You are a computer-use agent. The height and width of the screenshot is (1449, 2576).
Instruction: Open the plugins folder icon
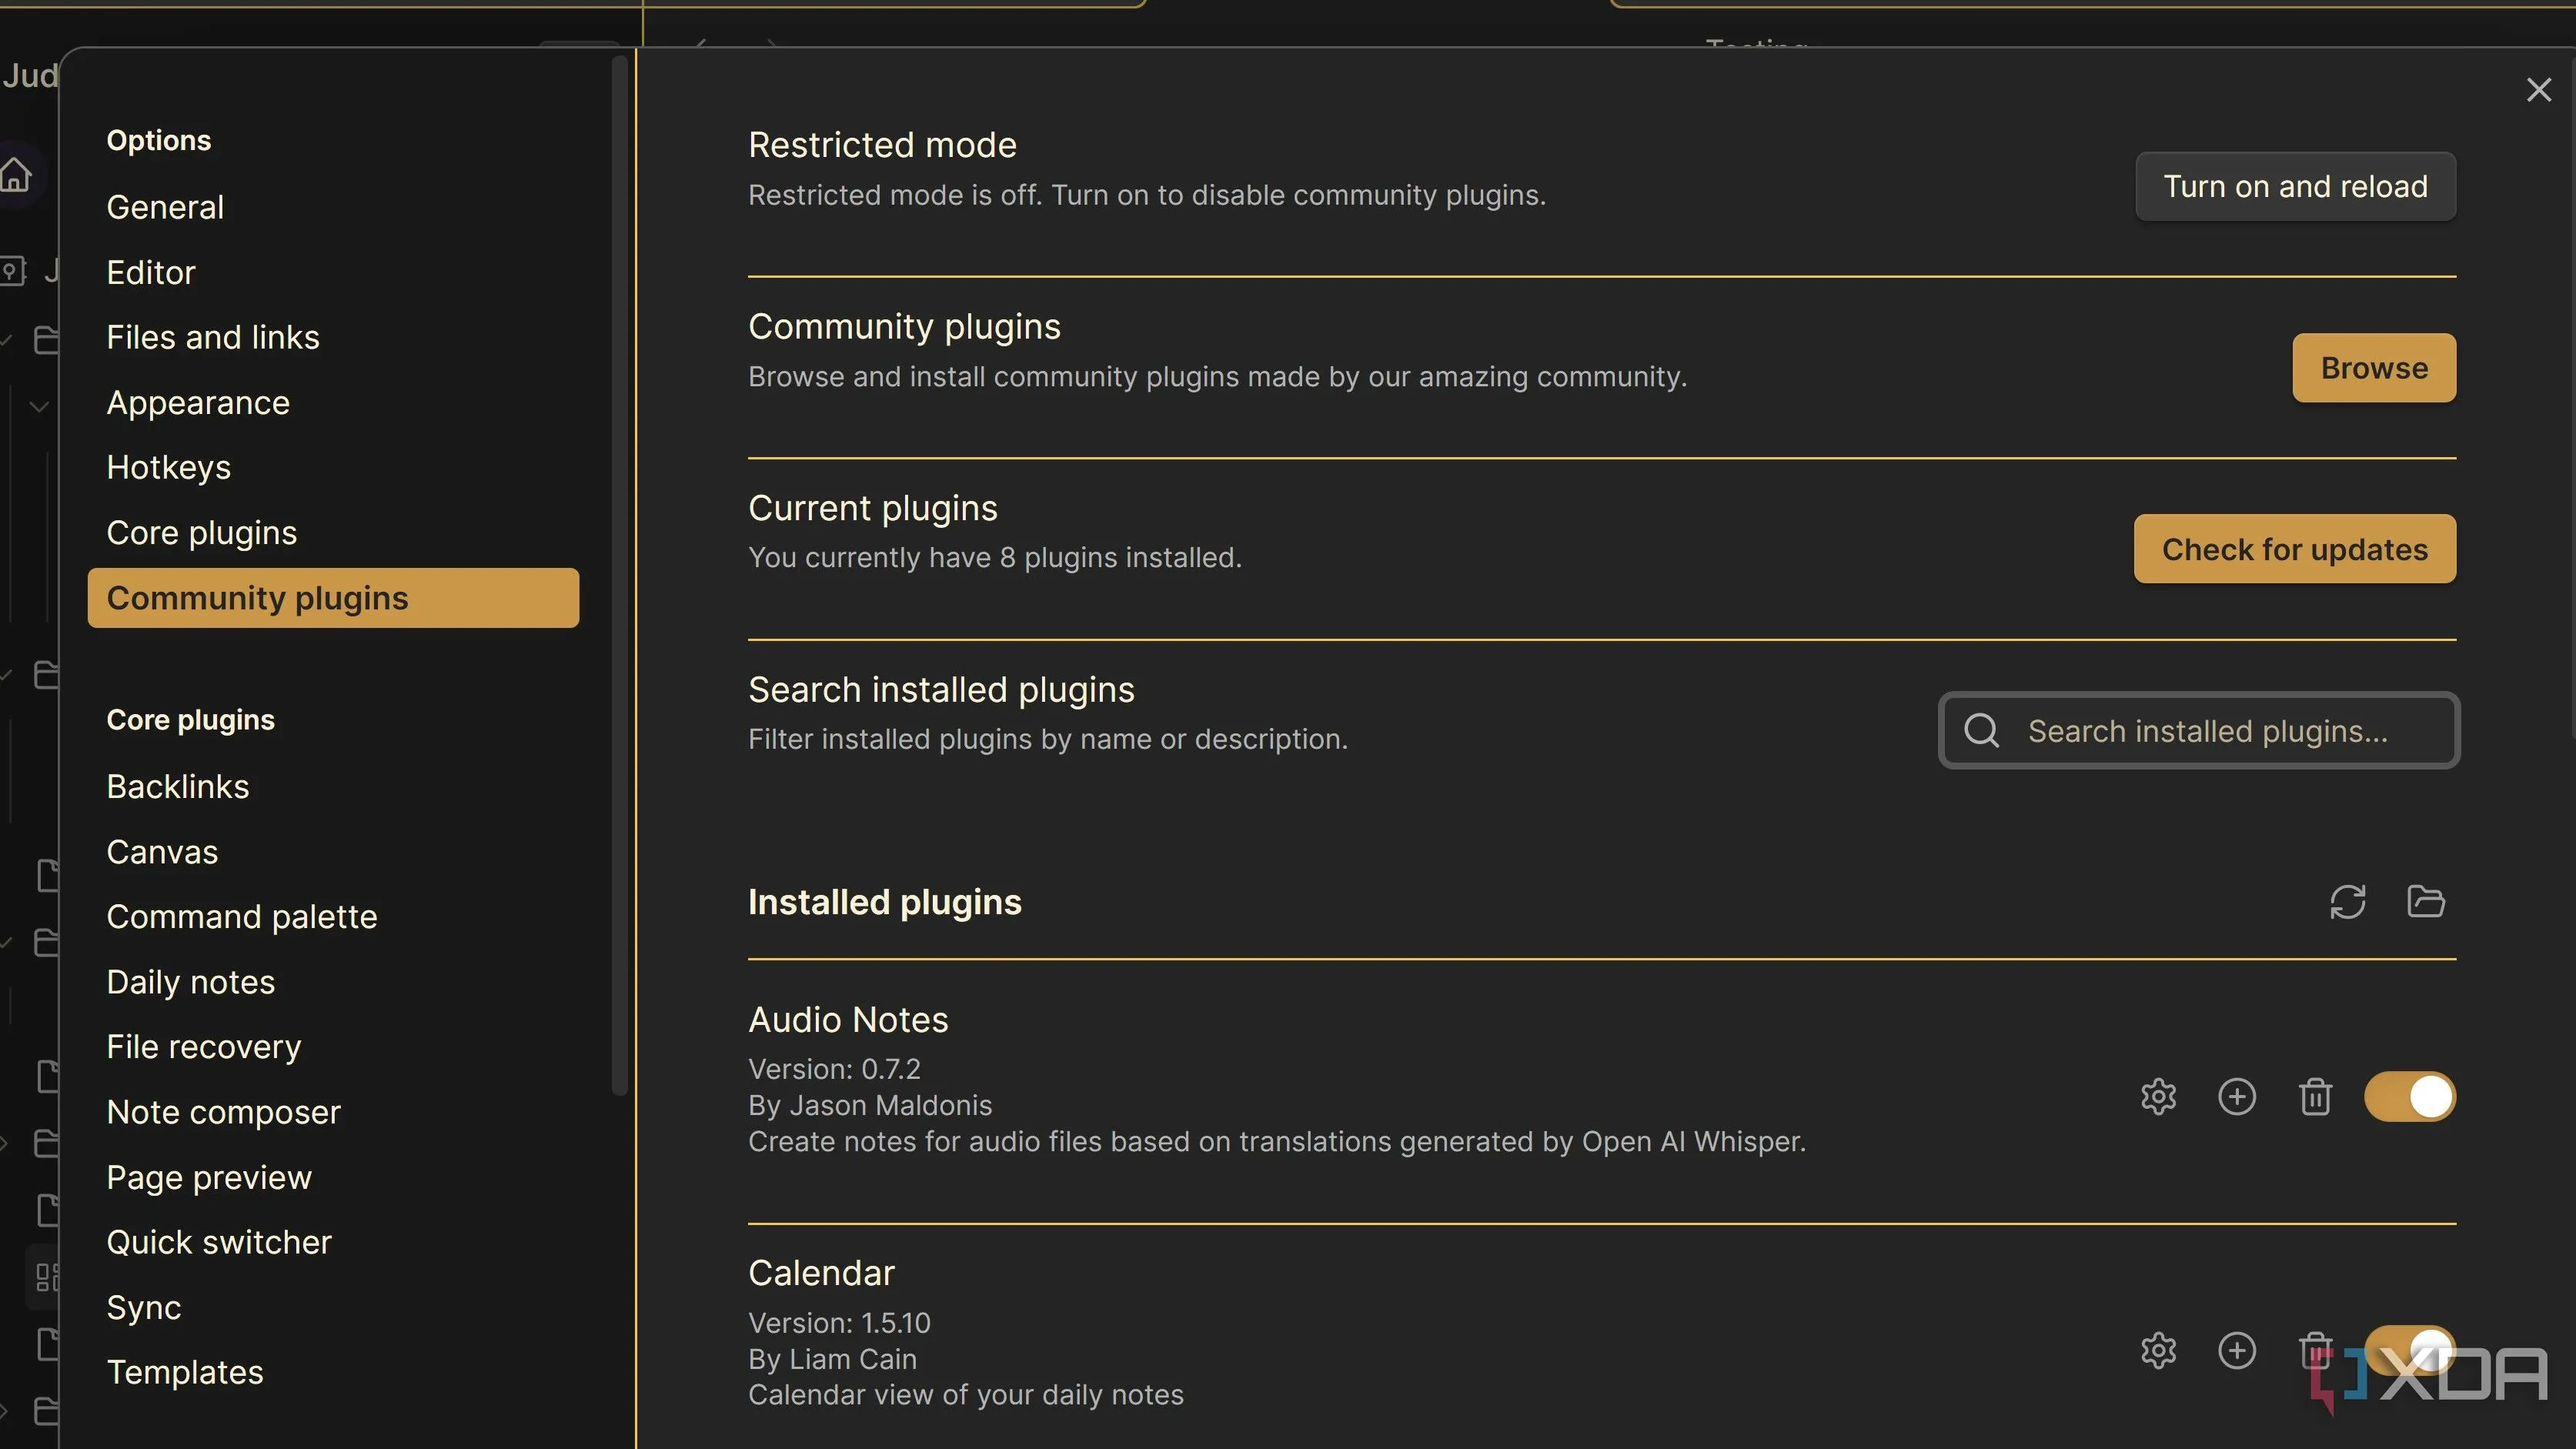2426,901
